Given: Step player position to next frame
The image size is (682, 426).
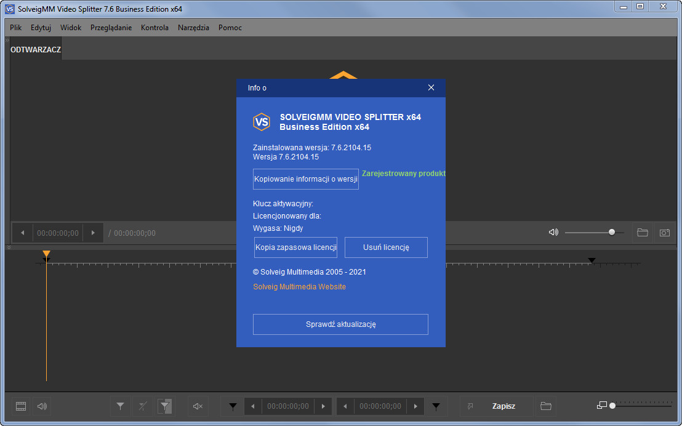Looking at the screenshot, I should tap(93, 233).
